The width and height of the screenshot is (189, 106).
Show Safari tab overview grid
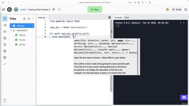pyautogui.click(x=150, y=2)
